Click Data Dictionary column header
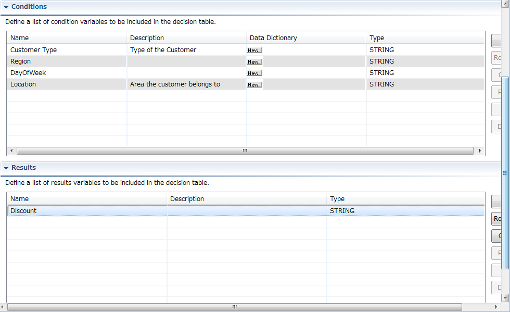Viewport: 510px width, 312px height. (306, 38)
